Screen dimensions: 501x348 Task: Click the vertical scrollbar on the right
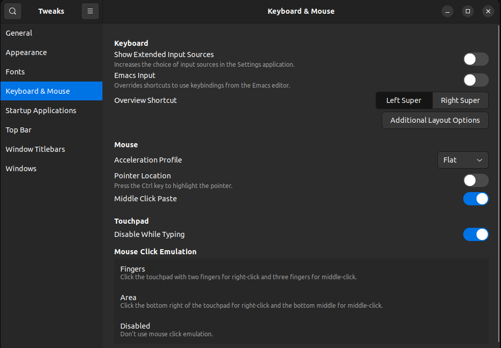(x=498, y=153)
